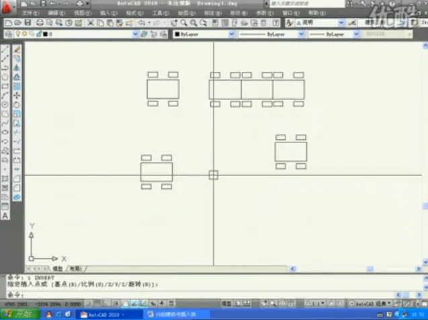This screenshot has height=320, width=428.
Task: Click the Help question-mark icon in the Standard toolbar
Action: point(276,23)
